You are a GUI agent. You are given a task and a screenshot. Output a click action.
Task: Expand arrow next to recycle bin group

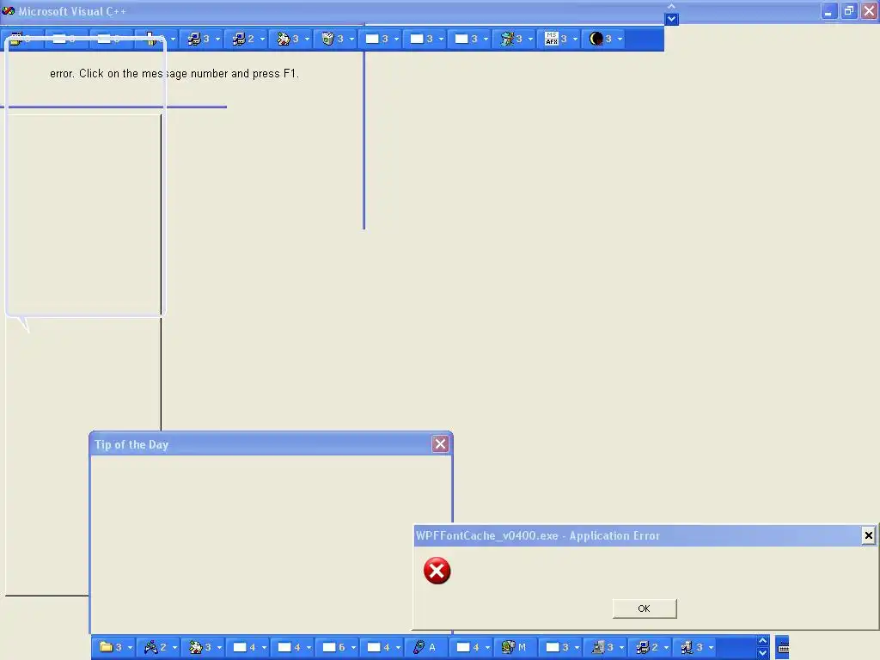tap(351, 40)
